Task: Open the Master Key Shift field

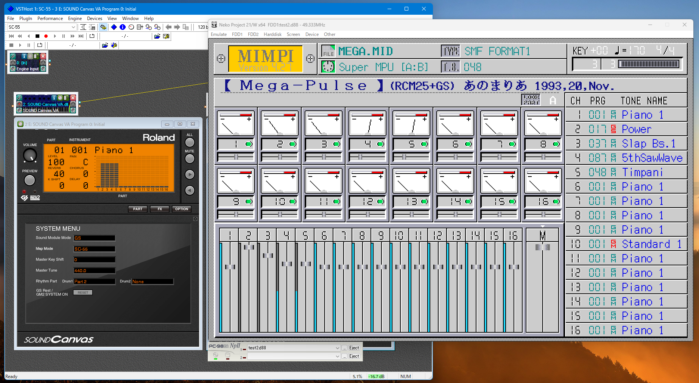Action: [x=94, y=259]
